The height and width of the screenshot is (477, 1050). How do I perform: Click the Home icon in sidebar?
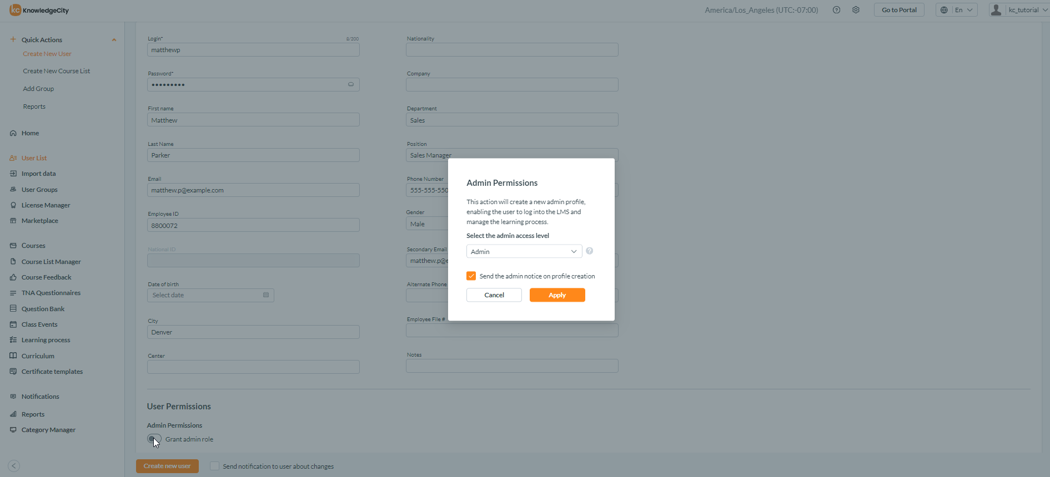pyautogui.click(x=13, y=133)
